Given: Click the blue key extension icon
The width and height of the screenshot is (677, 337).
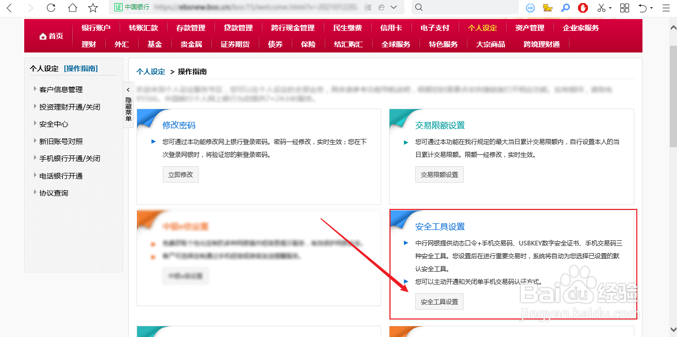Looking at the screenshot, I should coord(566,8).
